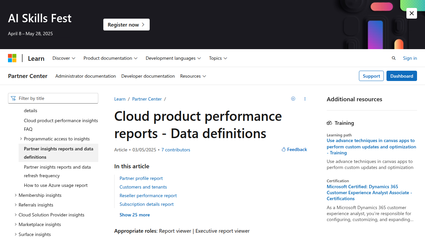The image size is (425, 239).
Task: Open the Partner Center title link
Action: (28, 76)
